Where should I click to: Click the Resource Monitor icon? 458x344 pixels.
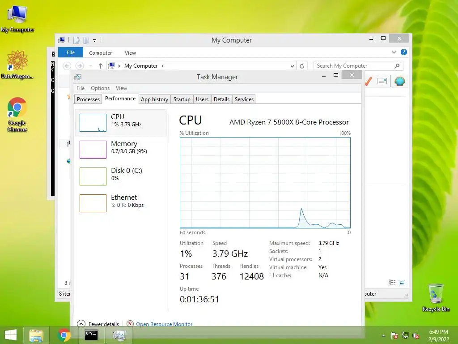[130, 324]
